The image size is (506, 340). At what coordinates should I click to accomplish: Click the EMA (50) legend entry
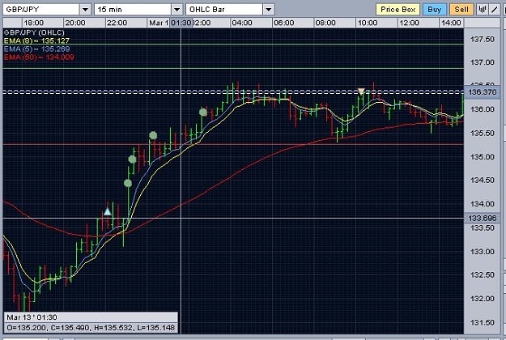(39, 57)
